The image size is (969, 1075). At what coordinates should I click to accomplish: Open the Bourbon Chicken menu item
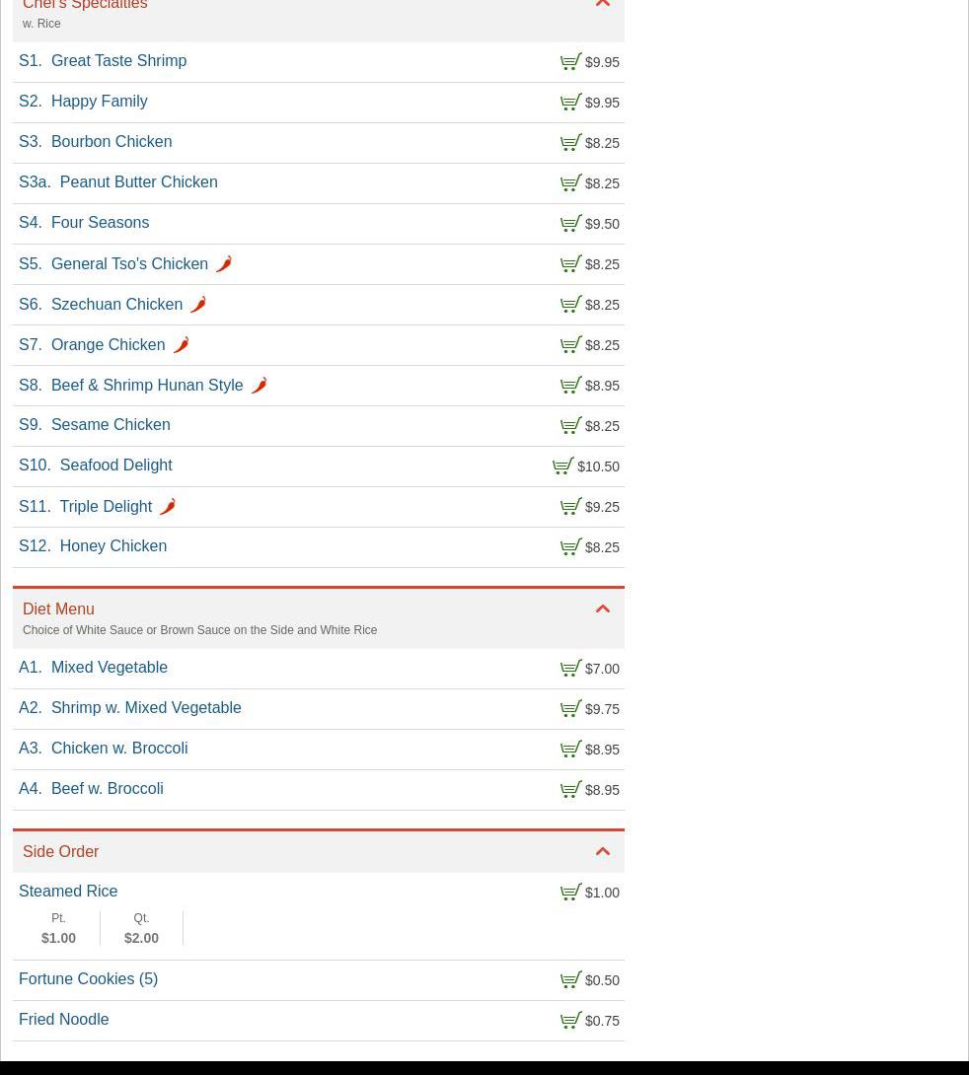(111, 142)
